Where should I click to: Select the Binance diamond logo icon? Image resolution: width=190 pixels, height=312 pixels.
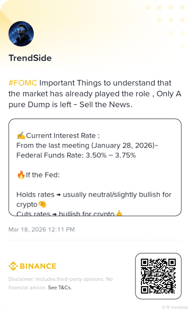tap(13, 266)
